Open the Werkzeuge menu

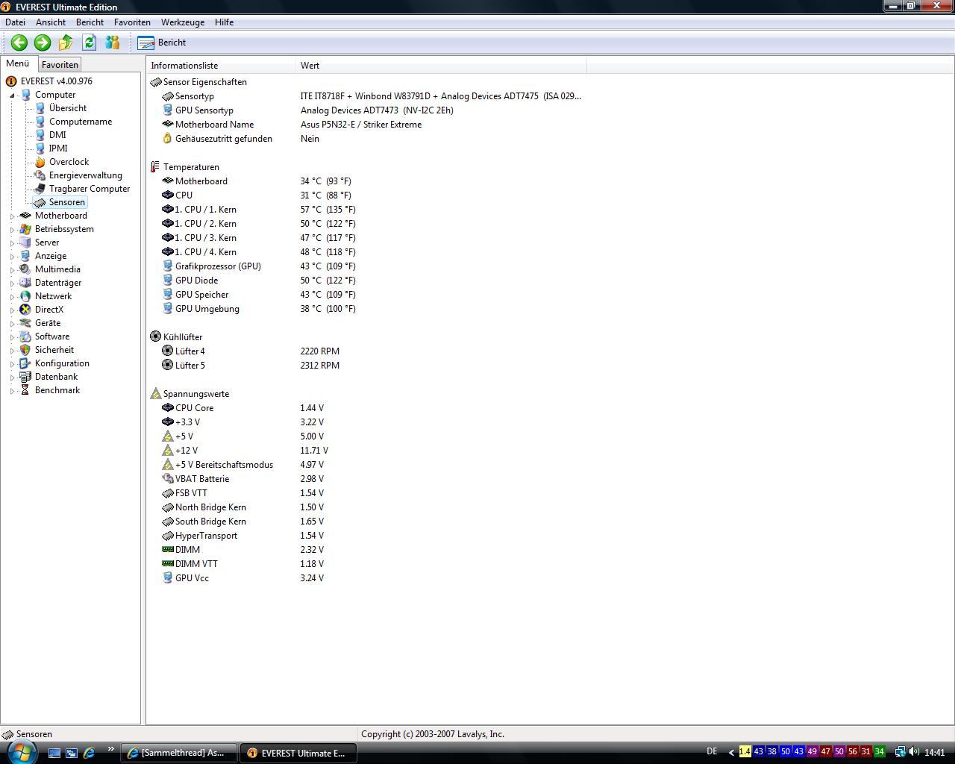point(183,22)
